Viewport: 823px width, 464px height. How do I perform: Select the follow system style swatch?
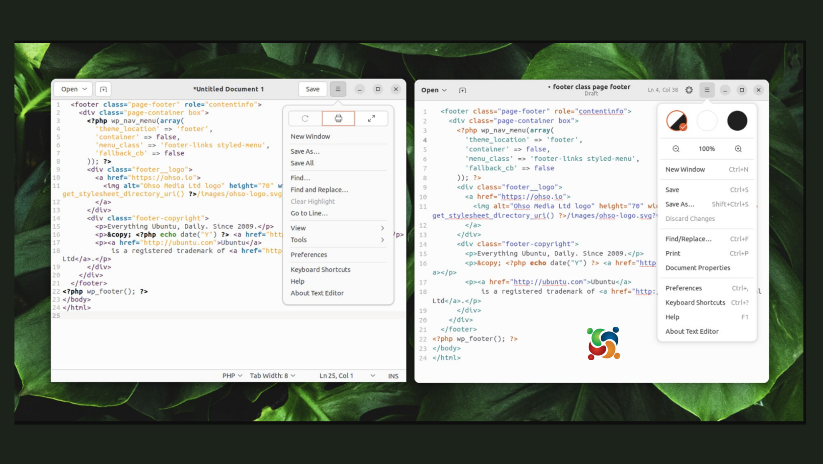point(676,121)
